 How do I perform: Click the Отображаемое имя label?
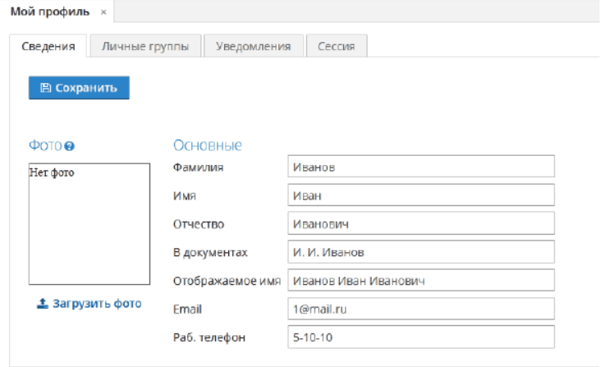tap(227, 281)
